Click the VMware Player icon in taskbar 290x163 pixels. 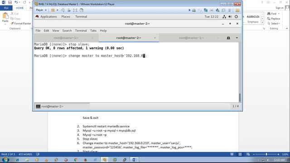[x=105, y=160]
